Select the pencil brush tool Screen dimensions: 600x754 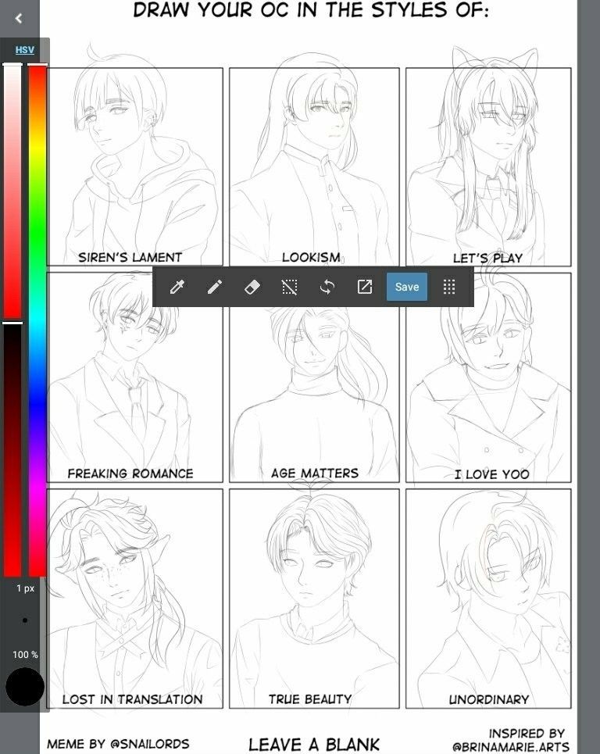click(214, 287)
